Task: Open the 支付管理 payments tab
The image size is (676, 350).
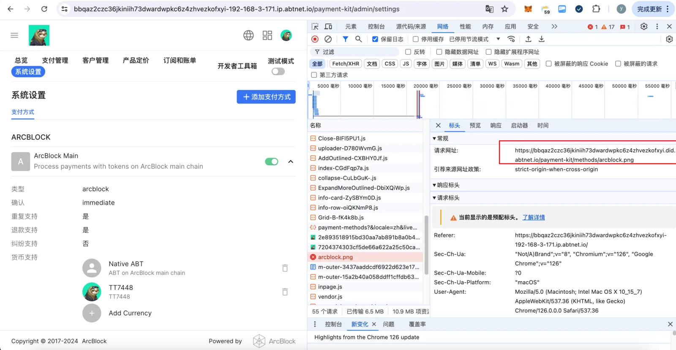Action: [55, 60]
